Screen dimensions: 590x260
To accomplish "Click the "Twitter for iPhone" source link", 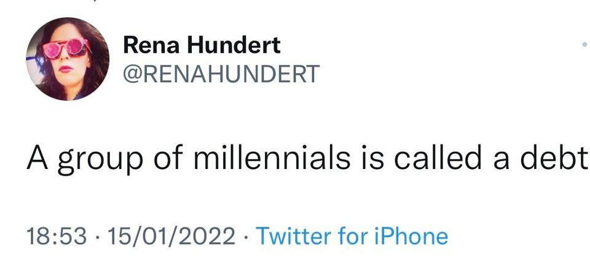I will pos(352,235).
